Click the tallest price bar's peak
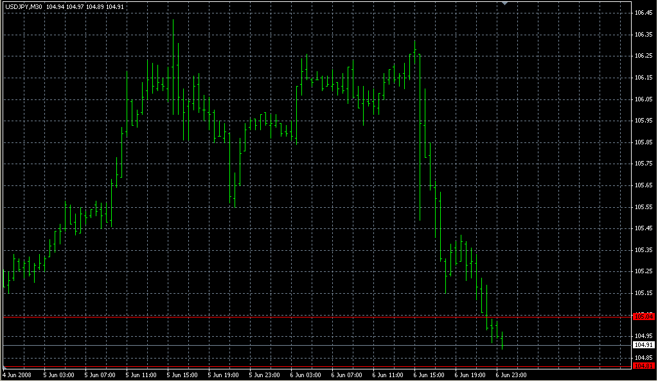658x381 pixels. pos(173,21)
